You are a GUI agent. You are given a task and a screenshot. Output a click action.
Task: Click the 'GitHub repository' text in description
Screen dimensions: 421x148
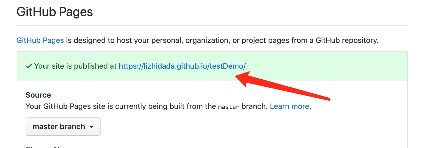click(x=347, y=40)
